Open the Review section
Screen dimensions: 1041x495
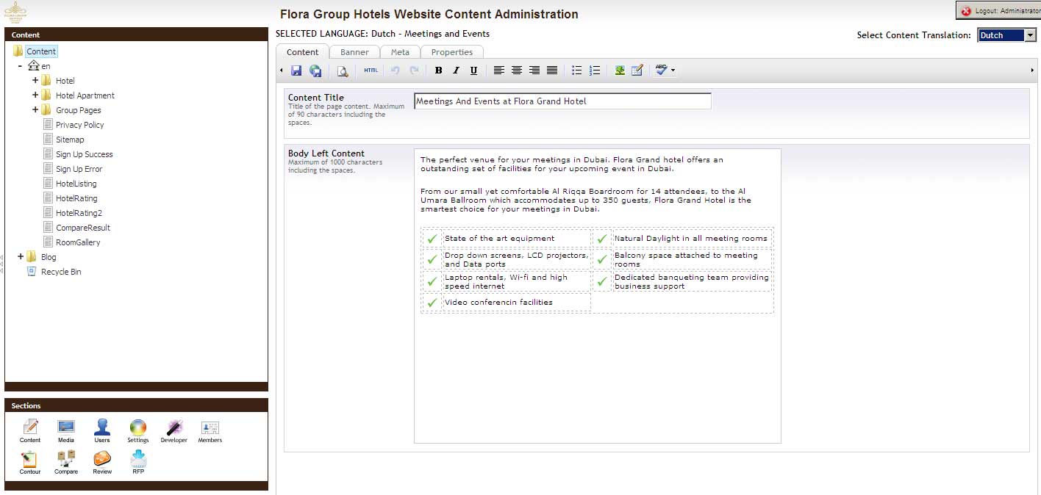pos(102,463)
